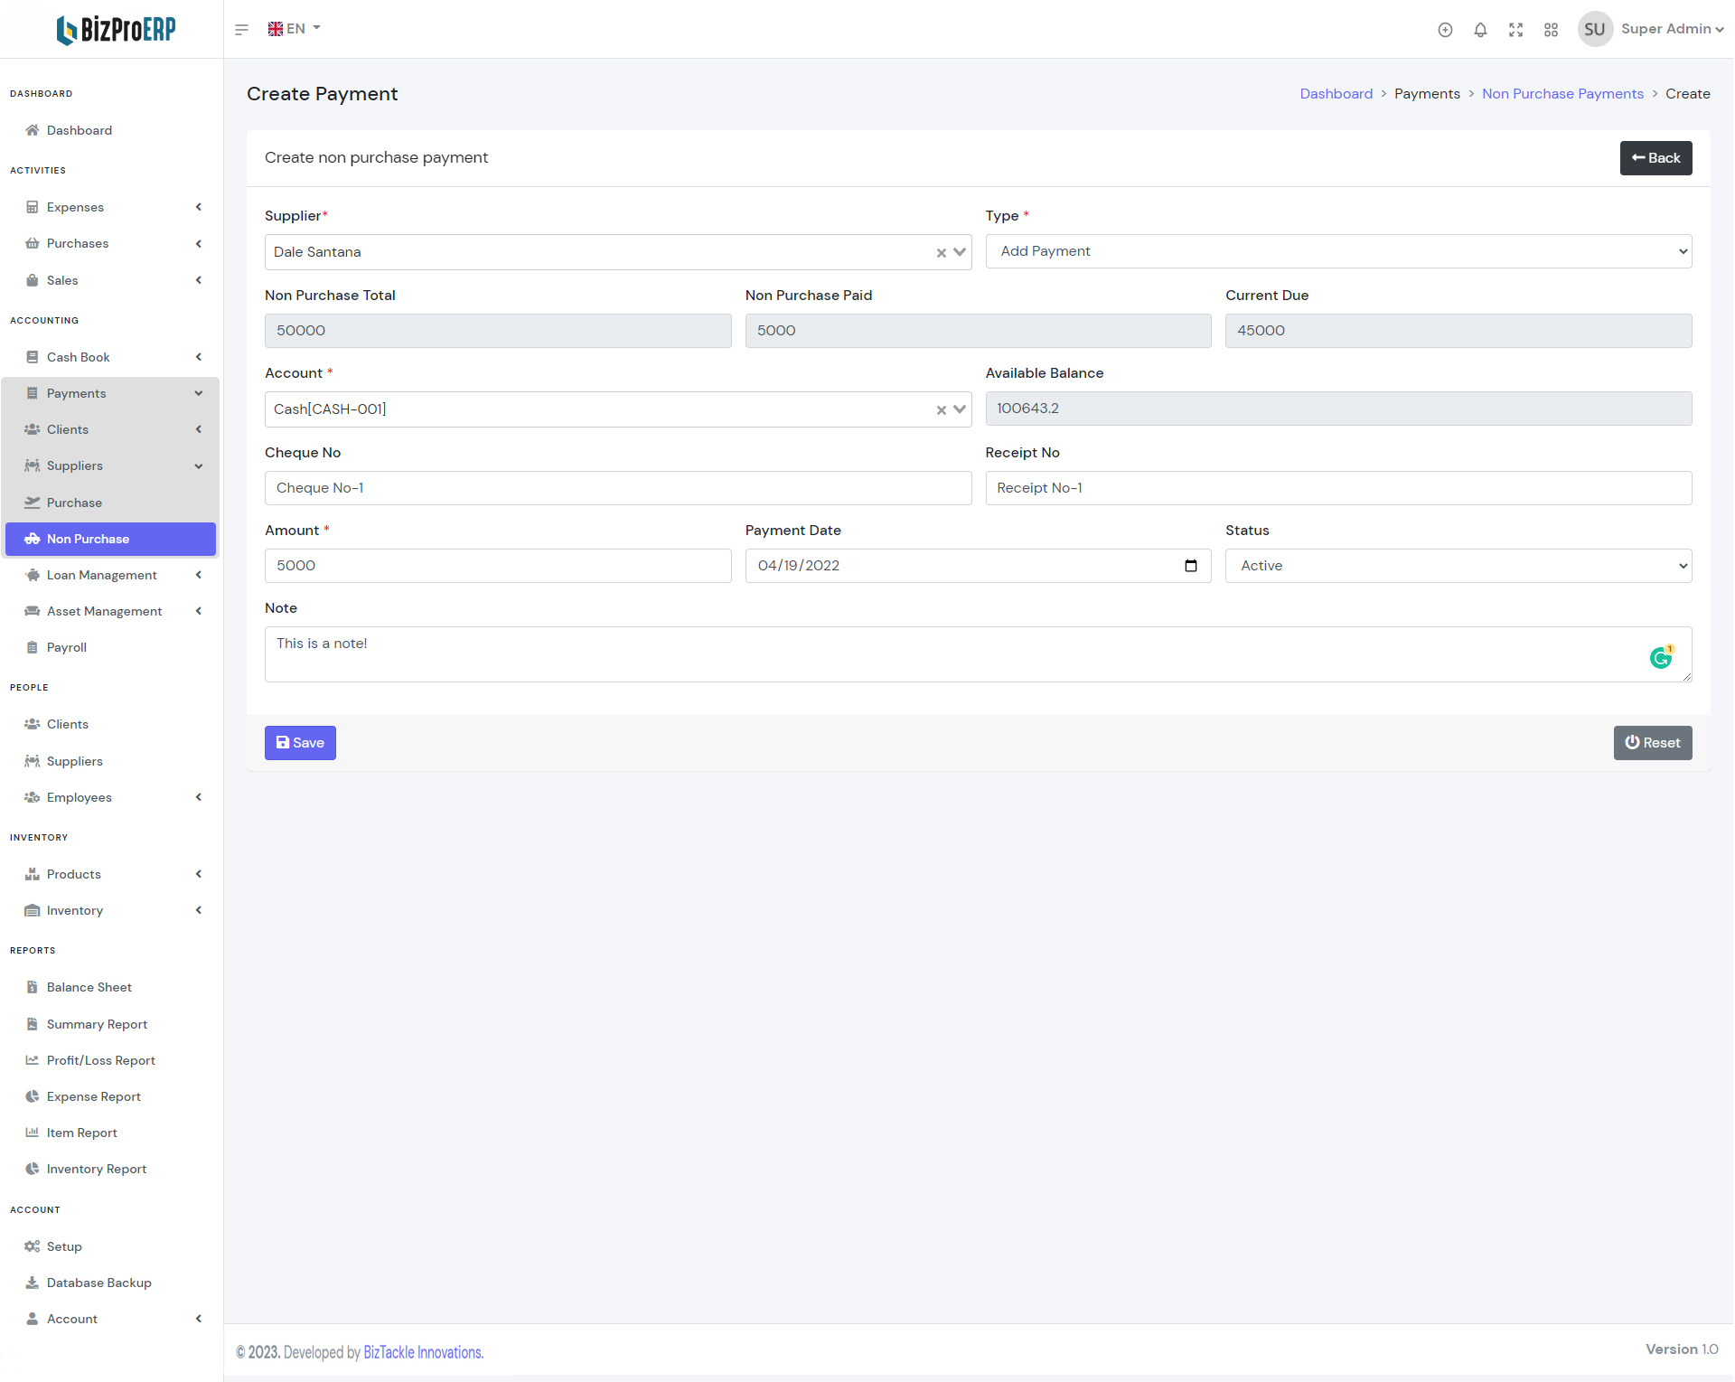Click the Back button
The height and width of the screenshot is (1382, 1735).
pyautogui.click(x=1655, y=158)
